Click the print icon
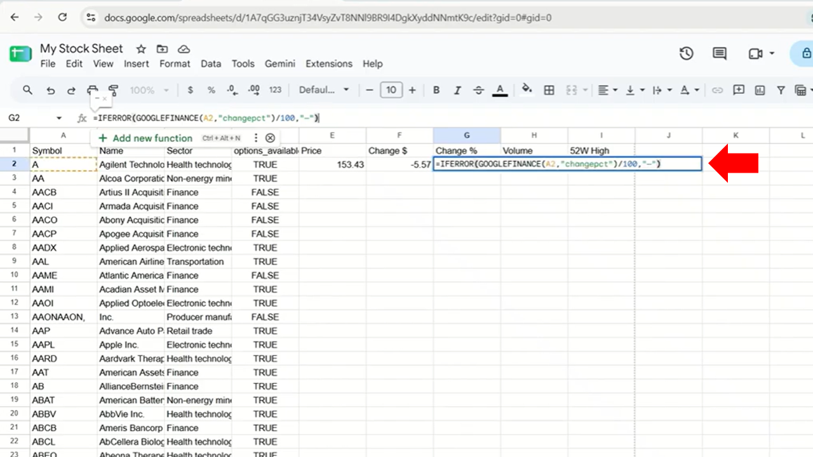The height and width of the screenshot is (457, 813). pyautogui.click(x=92, y=90)
